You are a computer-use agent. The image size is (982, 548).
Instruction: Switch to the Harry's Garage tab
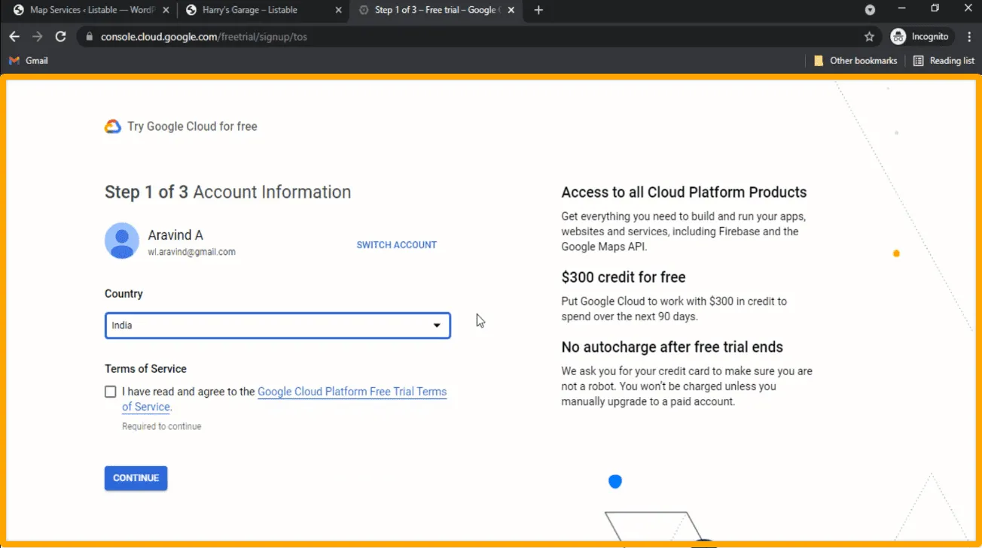click(x=252, y=11)
